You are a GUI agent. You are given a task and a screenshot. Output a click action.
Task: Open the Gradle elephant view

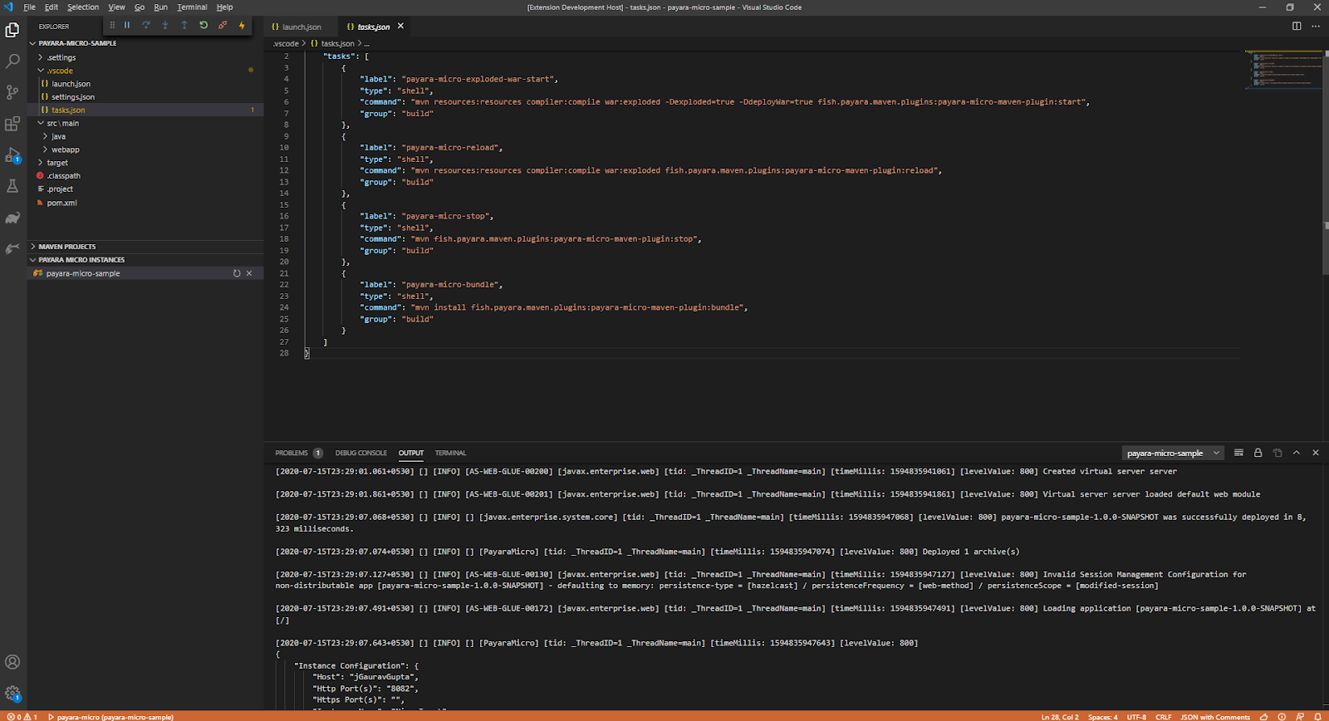click(x=12, y=218)
